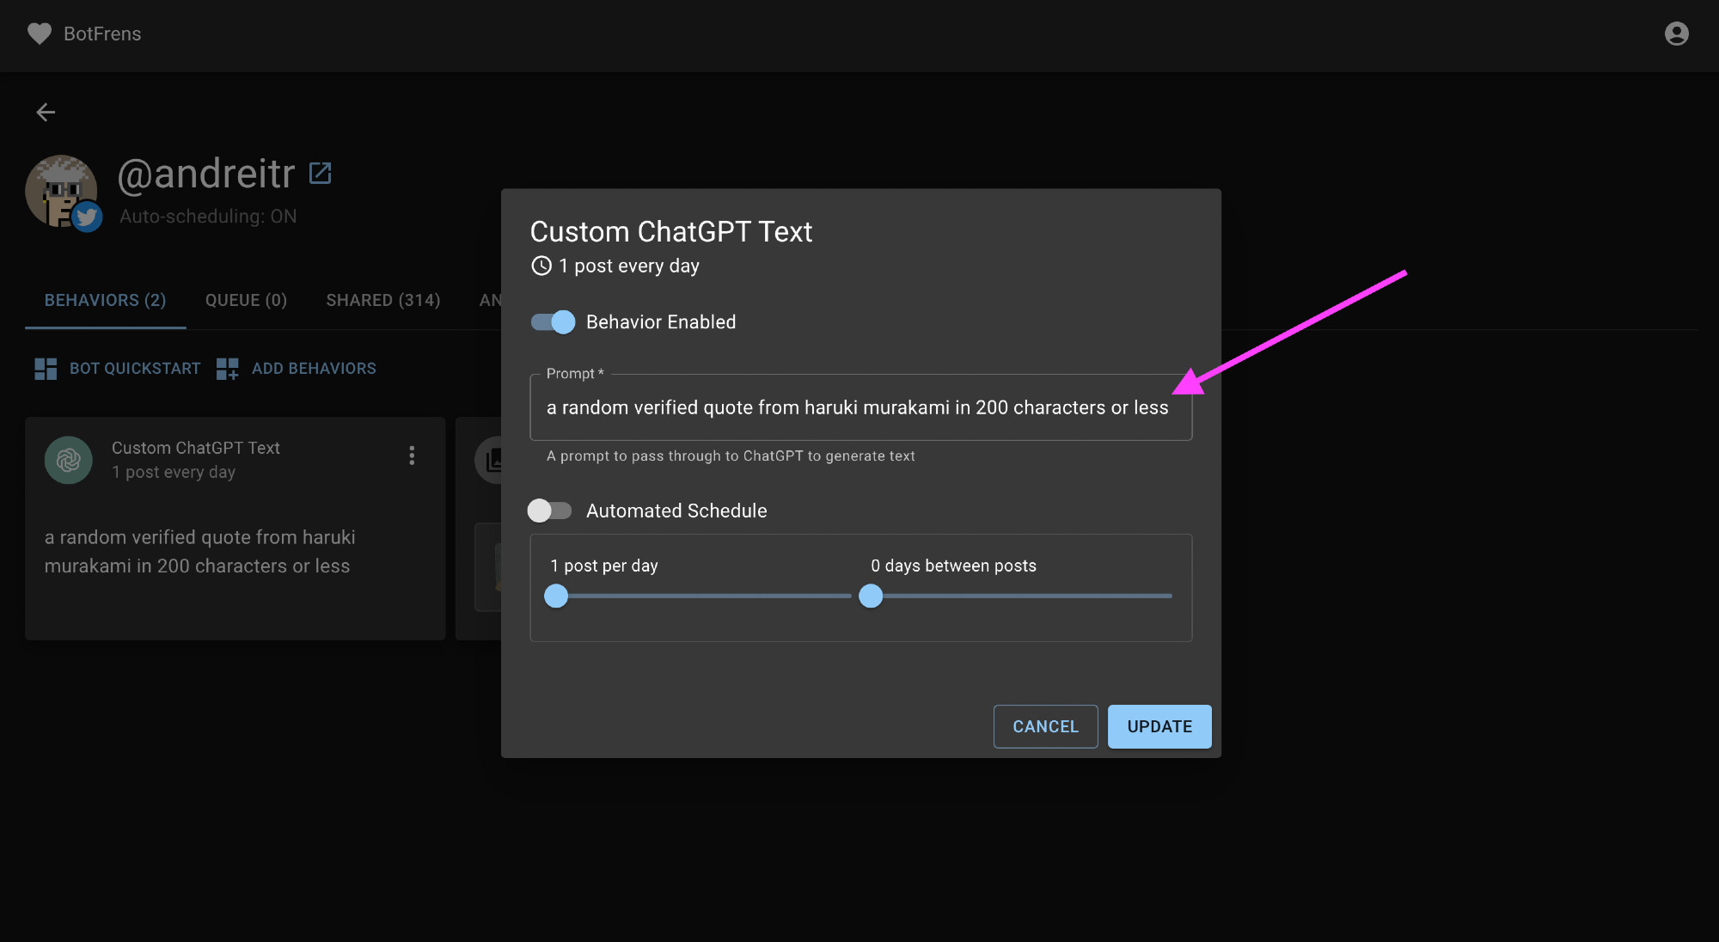Click the Twitter badge on avatar

(x=87, y=217)
